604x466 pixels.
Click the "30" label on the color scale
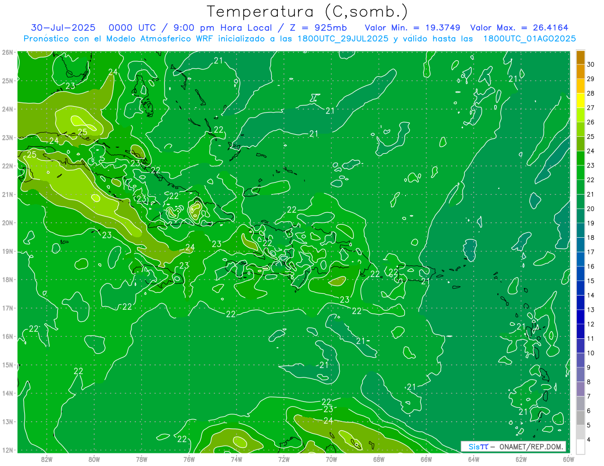pos(591,64)
